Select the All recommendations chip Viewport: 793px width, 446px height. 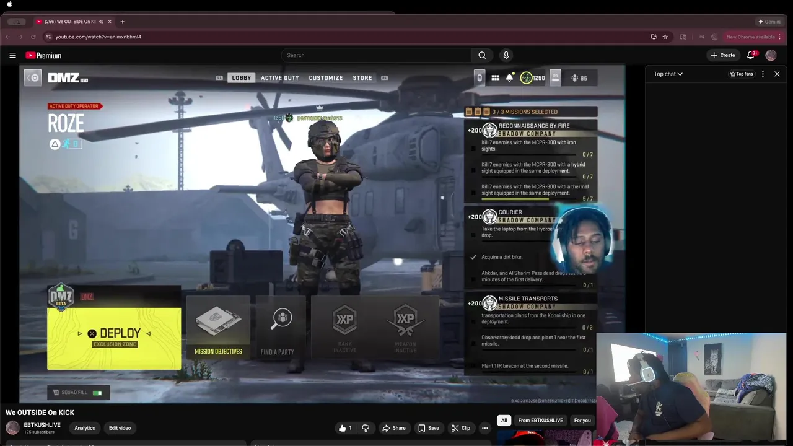504,421
